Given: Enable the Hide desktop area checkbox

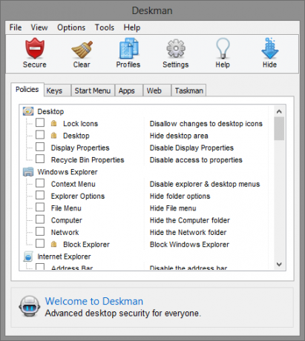Looking at the screenshot, I should pyautogui.click(x=40, y=135).
